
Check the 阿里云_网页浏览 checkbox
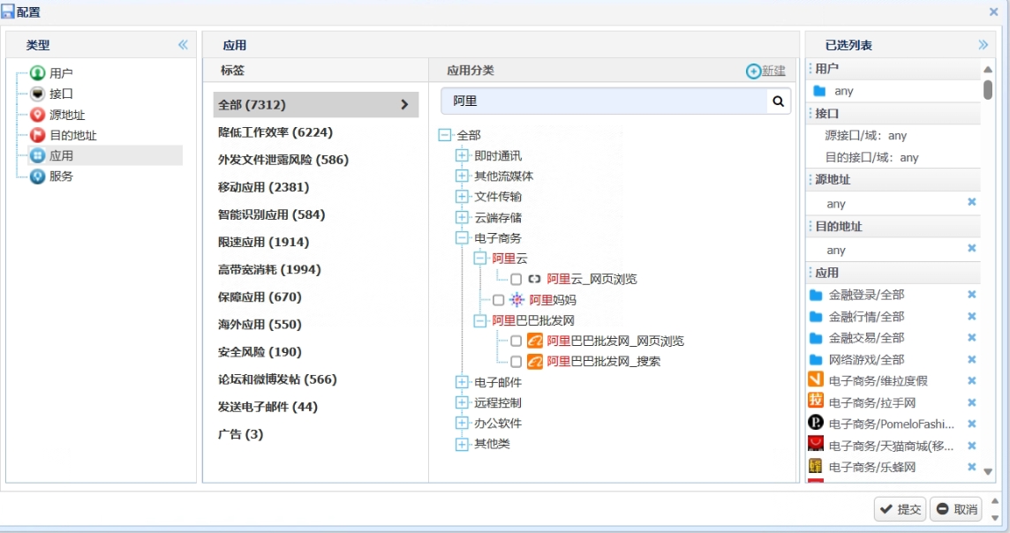(516, 280)
